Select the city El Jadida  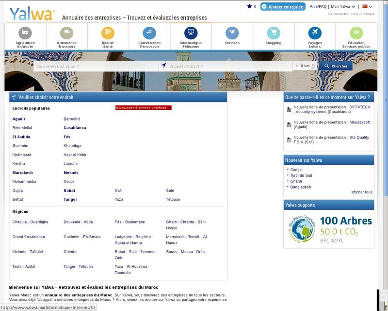coord(21,137)
